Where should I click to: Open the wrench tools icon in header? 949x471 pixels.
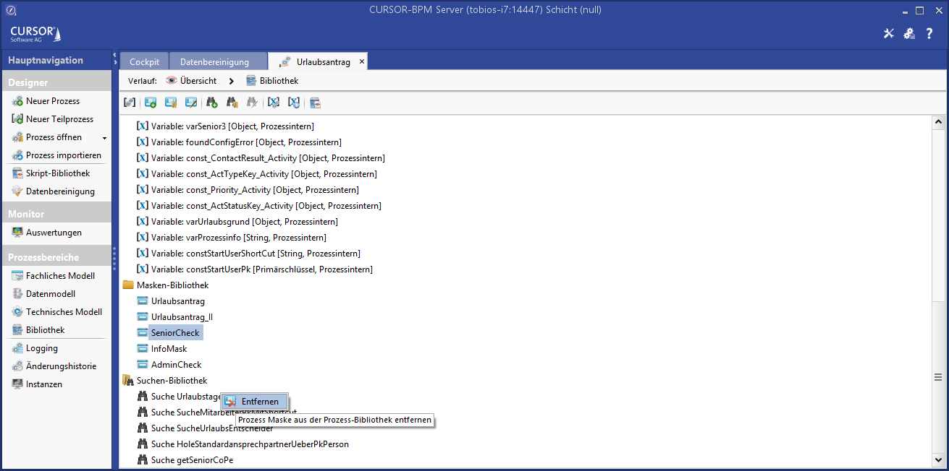pyautogui.click(x=889, y=34)
